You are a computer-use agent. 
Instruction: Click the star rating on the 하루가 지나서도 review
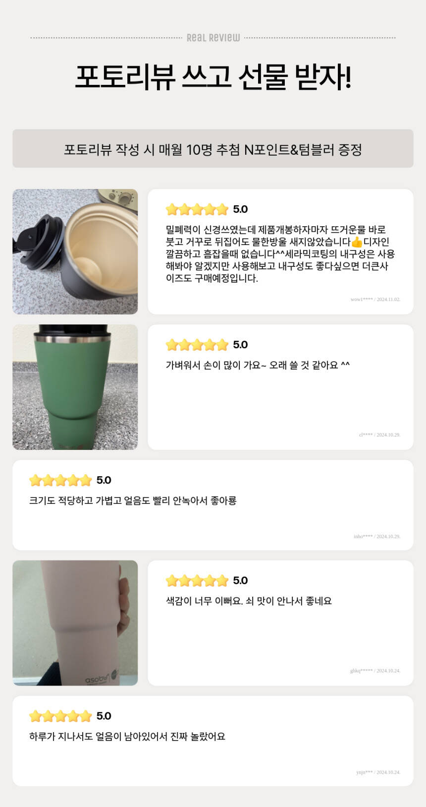click(60, 716)
